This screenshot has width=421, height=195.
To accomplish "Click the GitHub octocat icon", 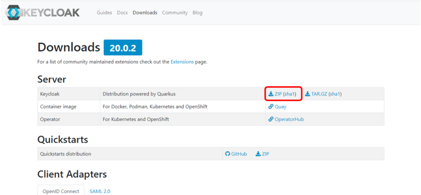I will 227,154.
